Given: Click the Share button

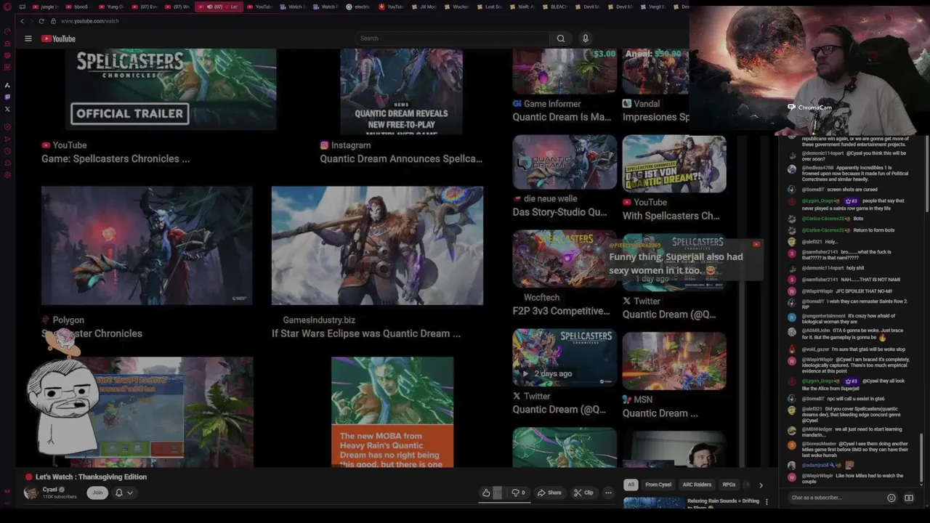Looking at the screenshot, I should click(549, 492).
